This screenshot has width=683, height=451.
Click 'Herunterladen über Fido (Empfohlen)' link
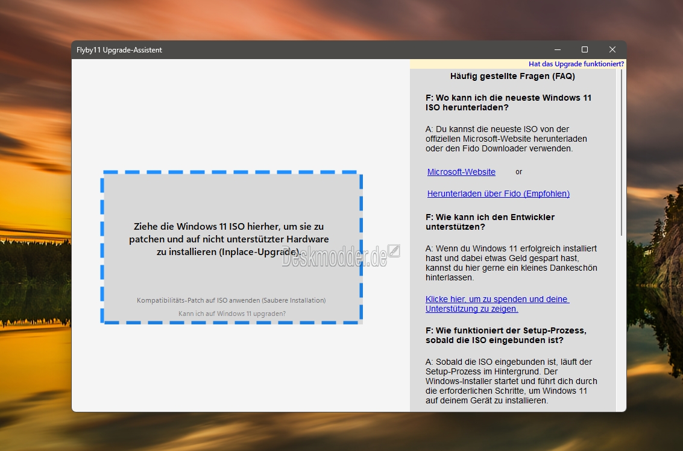click(x=499, y=194)
